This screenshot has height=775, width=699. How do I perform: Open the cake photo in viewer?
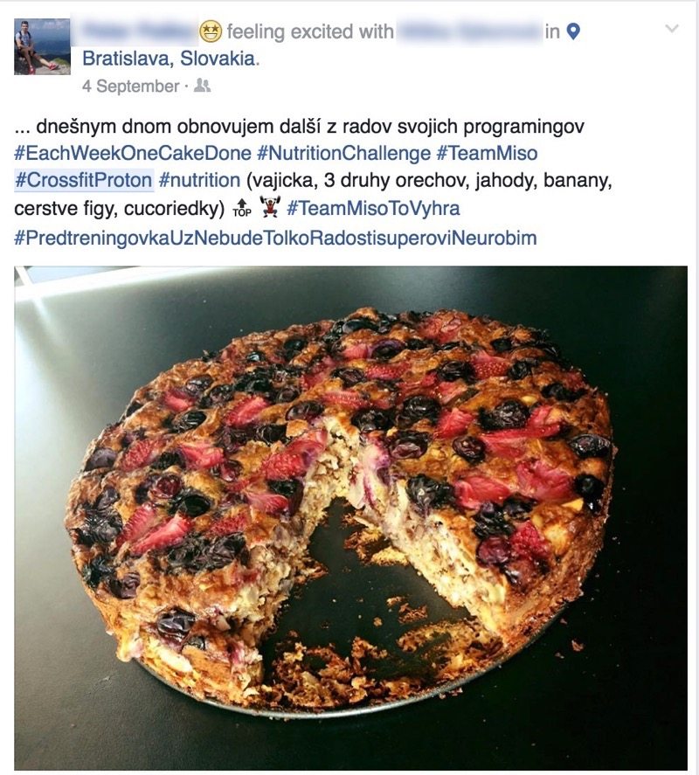[350, 517]
